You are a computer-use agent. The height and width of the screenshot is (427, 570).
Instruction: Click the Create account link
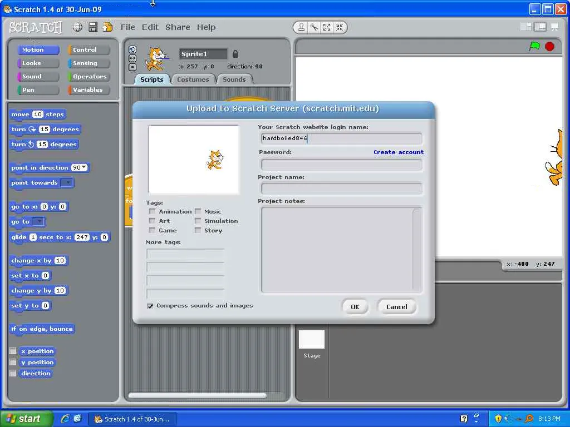coord(399,152)
